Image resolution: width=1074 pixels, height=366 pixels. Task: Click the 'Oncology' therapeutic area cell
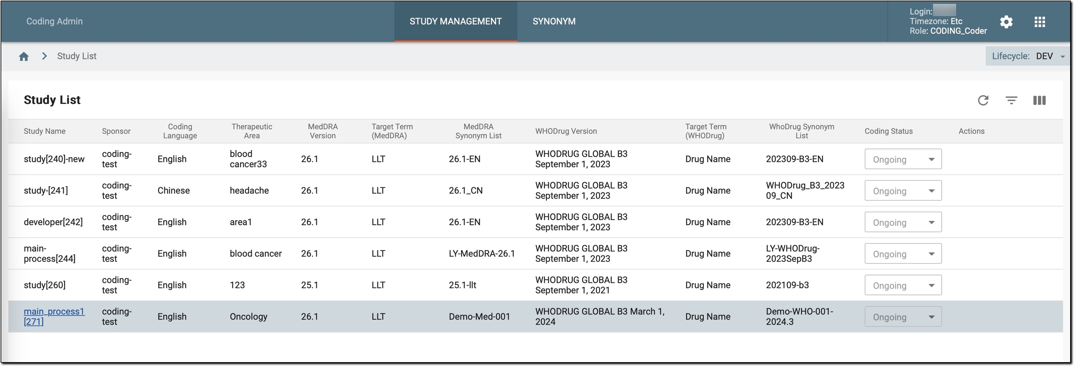coord(248,317)
